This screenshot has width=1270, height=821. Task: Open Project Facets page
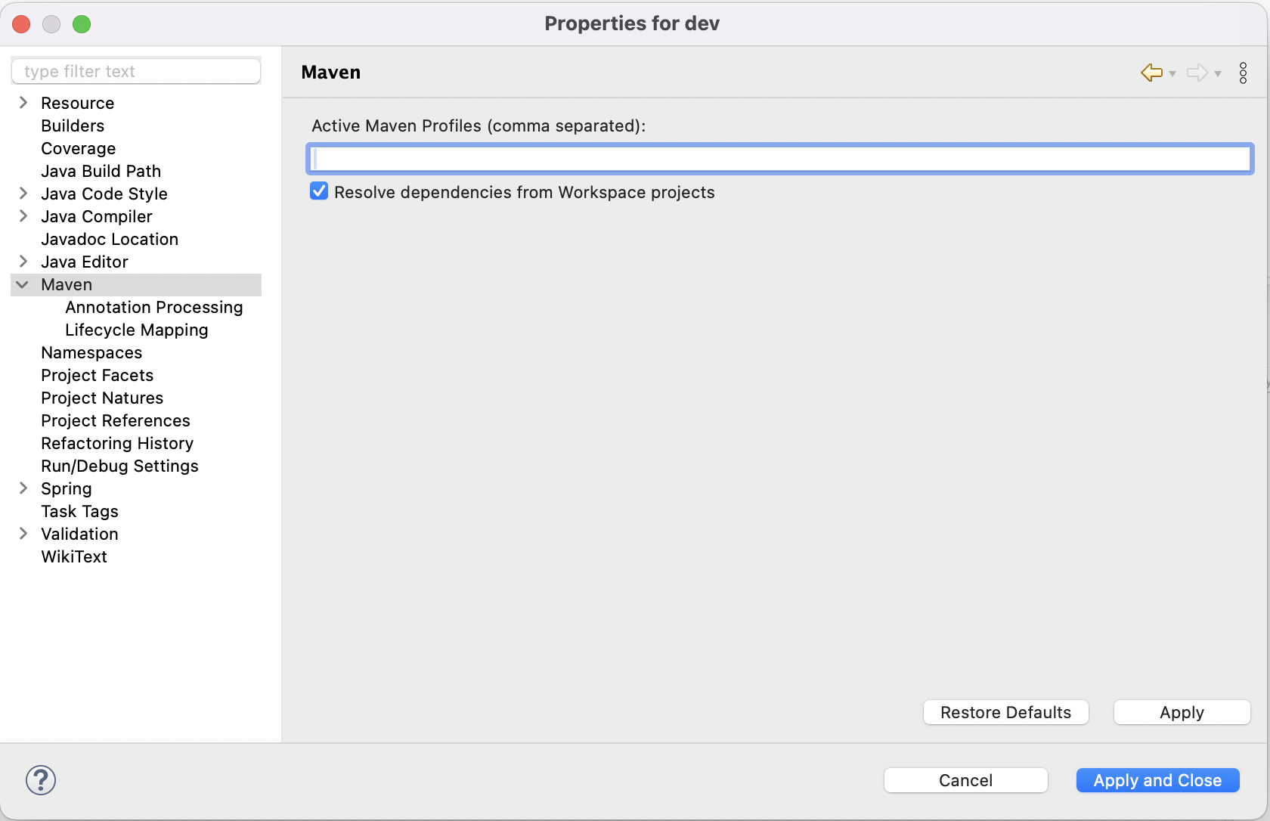point(98,375)
